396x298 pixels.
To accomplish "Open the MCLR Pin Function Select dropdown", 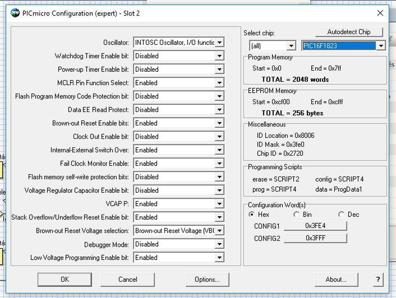I will pyautogui.click(x=179, y=83).
